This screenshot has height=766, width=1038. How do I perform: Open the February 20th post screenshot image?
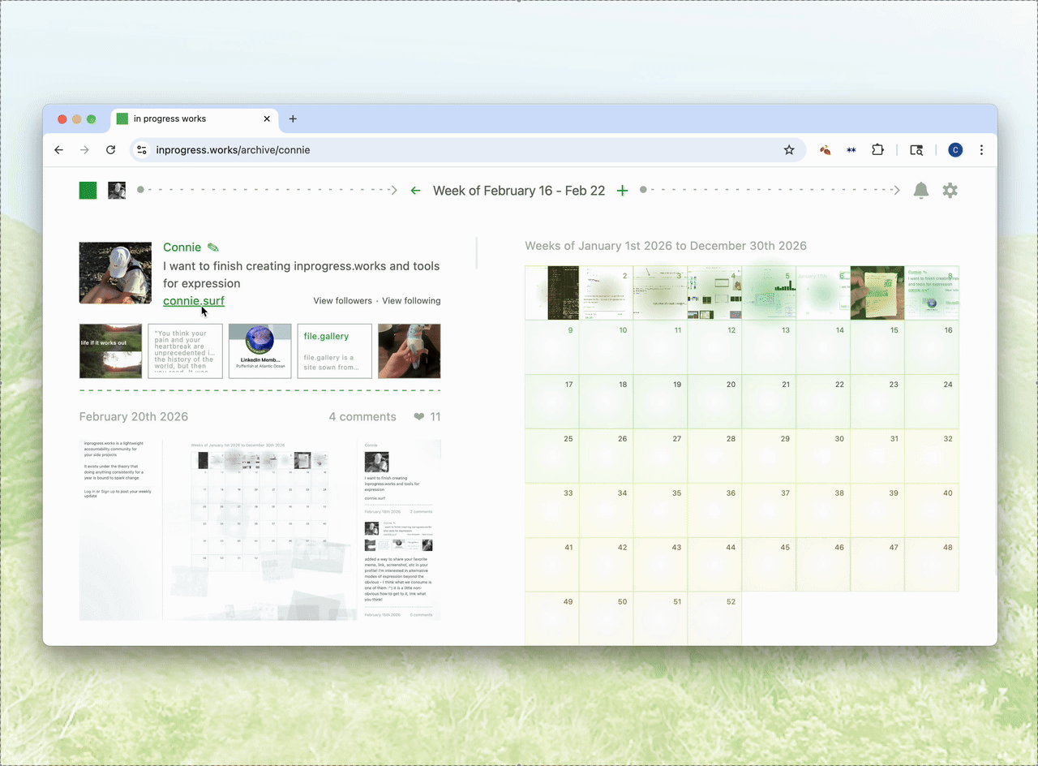[259, 530]
